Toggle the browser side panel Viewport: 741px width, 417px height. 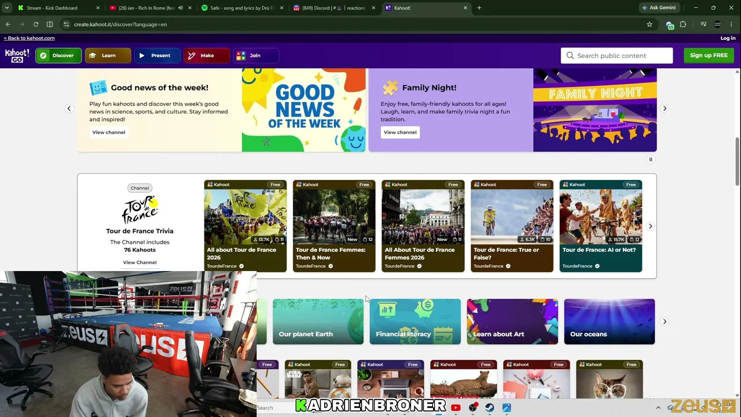[50, 24]
